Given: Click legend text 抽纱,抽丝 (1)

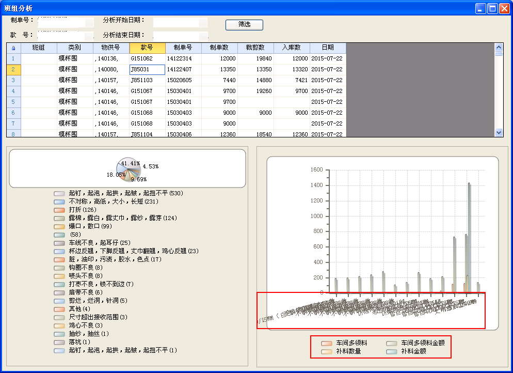Looking at the screenshot, I should (89, 334).
